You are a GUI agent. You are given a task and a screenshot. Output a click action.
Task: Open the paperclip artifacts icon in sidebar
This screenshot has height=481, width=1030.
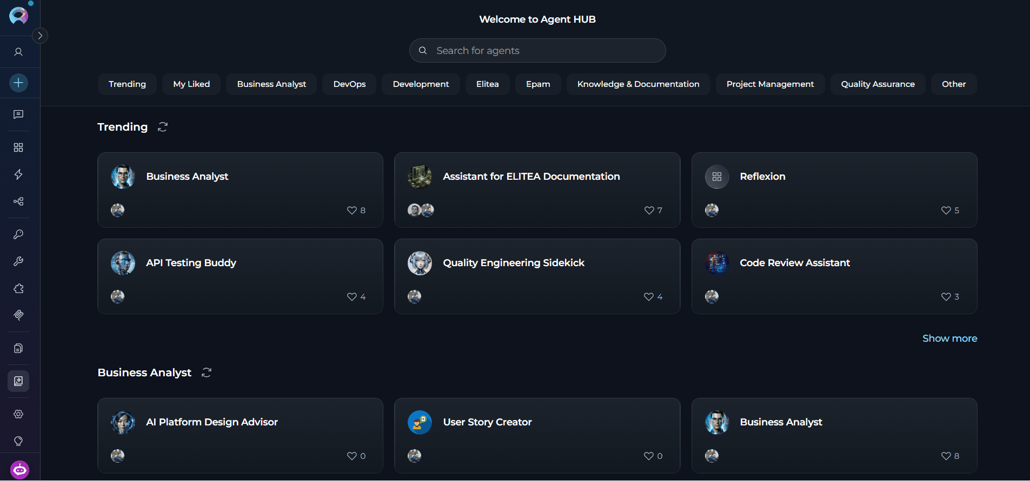point(18,315)
